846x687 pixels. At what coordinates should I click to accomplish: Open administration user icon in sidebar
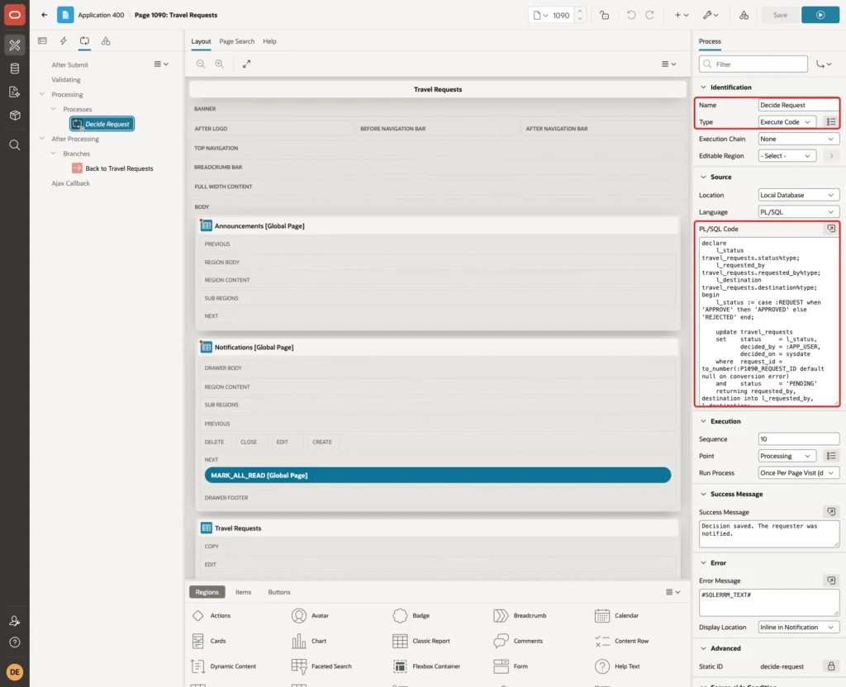pyautogui.click(x=15, y=621)
